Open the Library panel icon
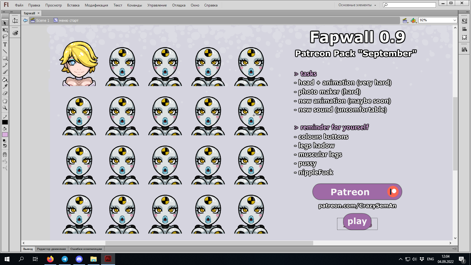Image resolution: width=471 pixels, height=265 pixels. (465, 49)
